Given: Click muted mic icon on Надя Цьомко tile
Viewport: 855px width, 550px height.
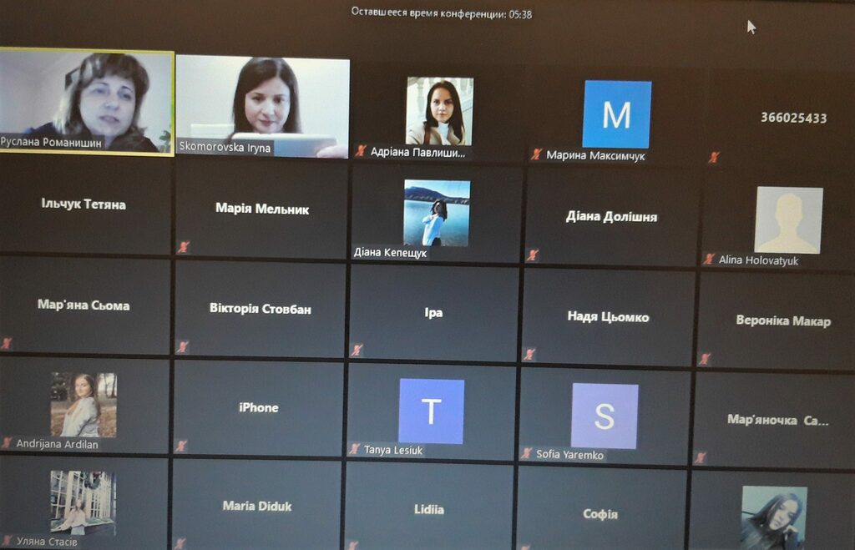Looking at the screenshot, I should (x=529, y=355).
